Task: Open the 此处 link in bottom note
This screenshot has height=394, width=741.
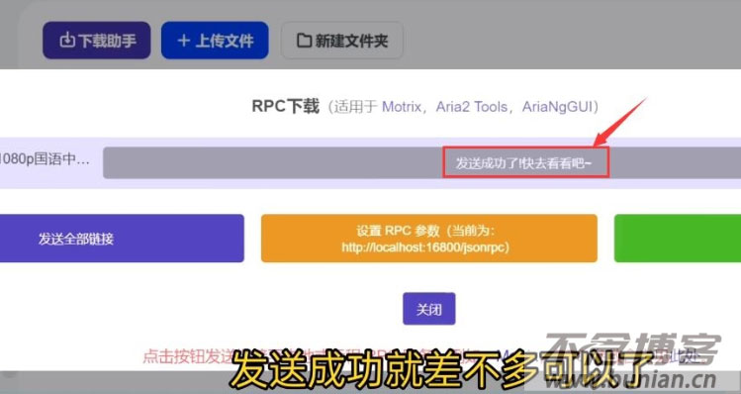Action: point(684,356)
